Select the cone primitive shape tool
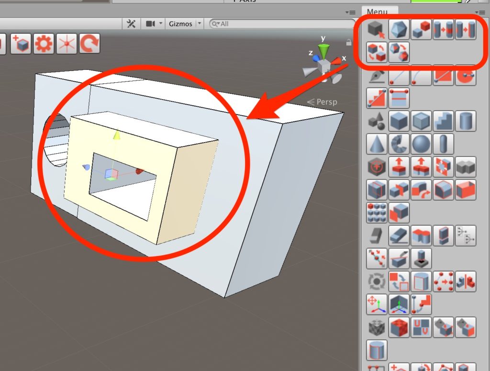The width and height of the screenshot is (490, 371). point(376,143)
